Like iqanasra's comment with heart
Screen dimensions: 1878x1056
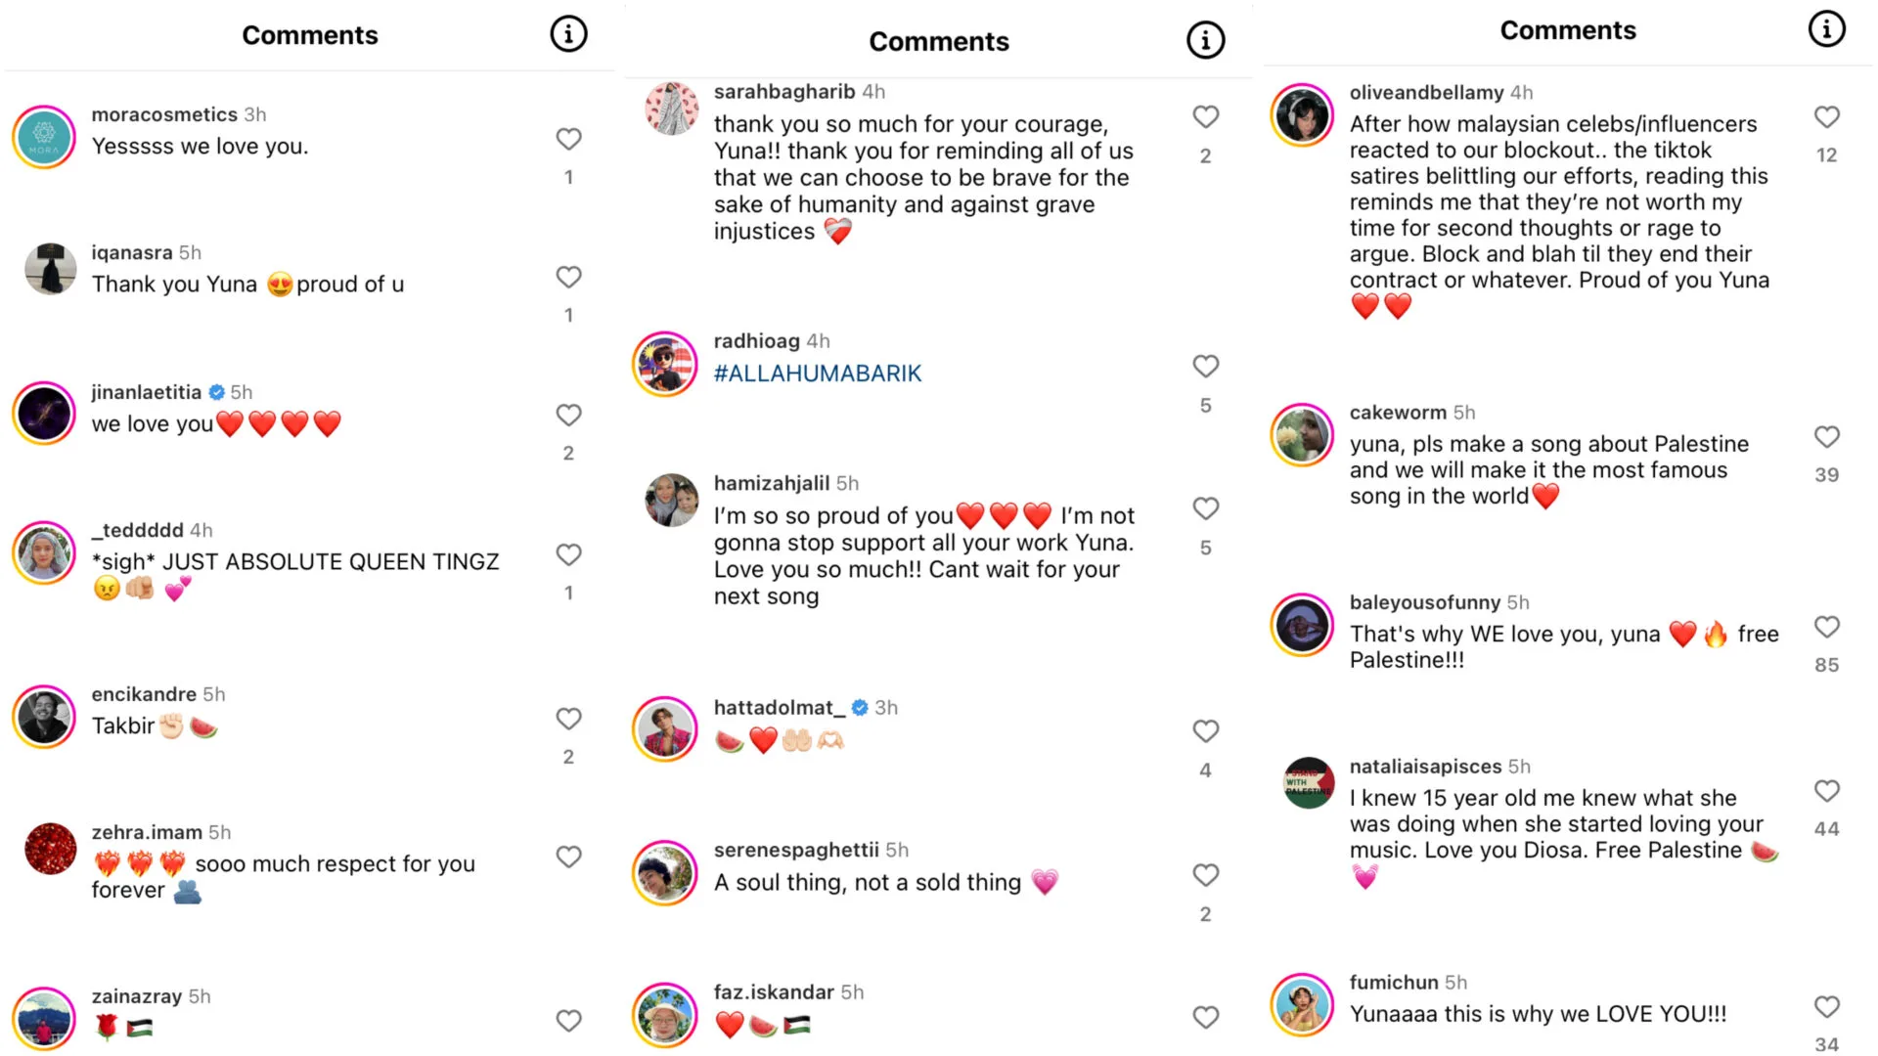[x=568, y=277]
